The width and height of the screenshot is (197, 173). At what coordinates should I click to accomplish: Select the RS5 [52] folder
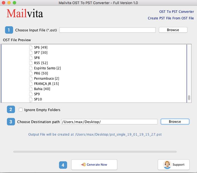point(41,63)
